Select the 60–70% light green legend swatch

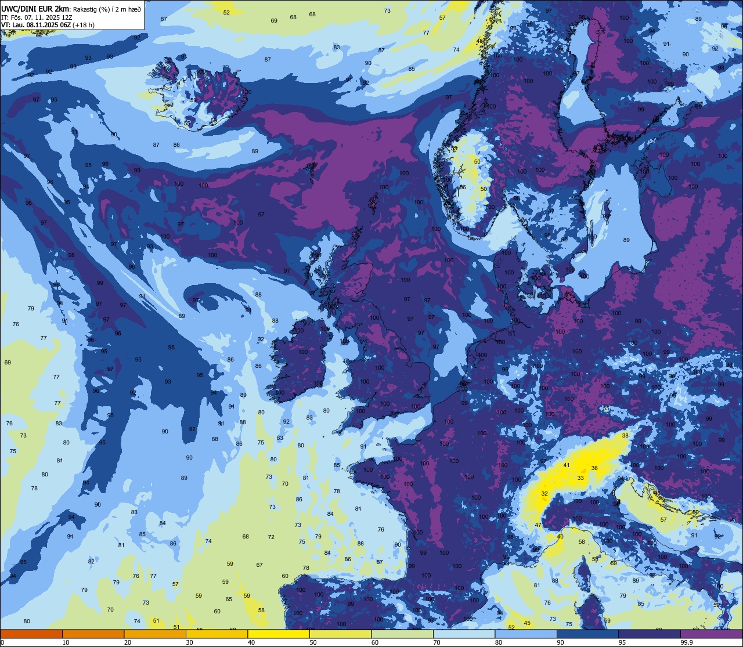[x=402, y=634]
